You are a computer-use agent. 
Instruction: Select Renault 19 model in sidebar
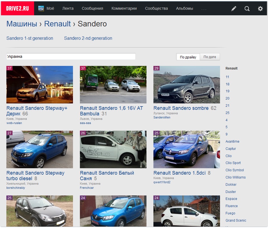point(228,91)
